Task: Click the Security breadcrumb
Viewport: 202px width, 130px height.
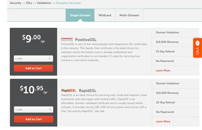Action: [x=15, y=3]
